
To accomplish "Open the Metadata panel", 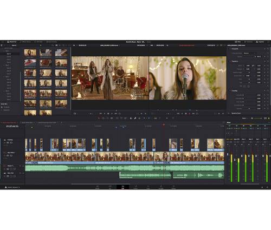I will pos(248,42).
